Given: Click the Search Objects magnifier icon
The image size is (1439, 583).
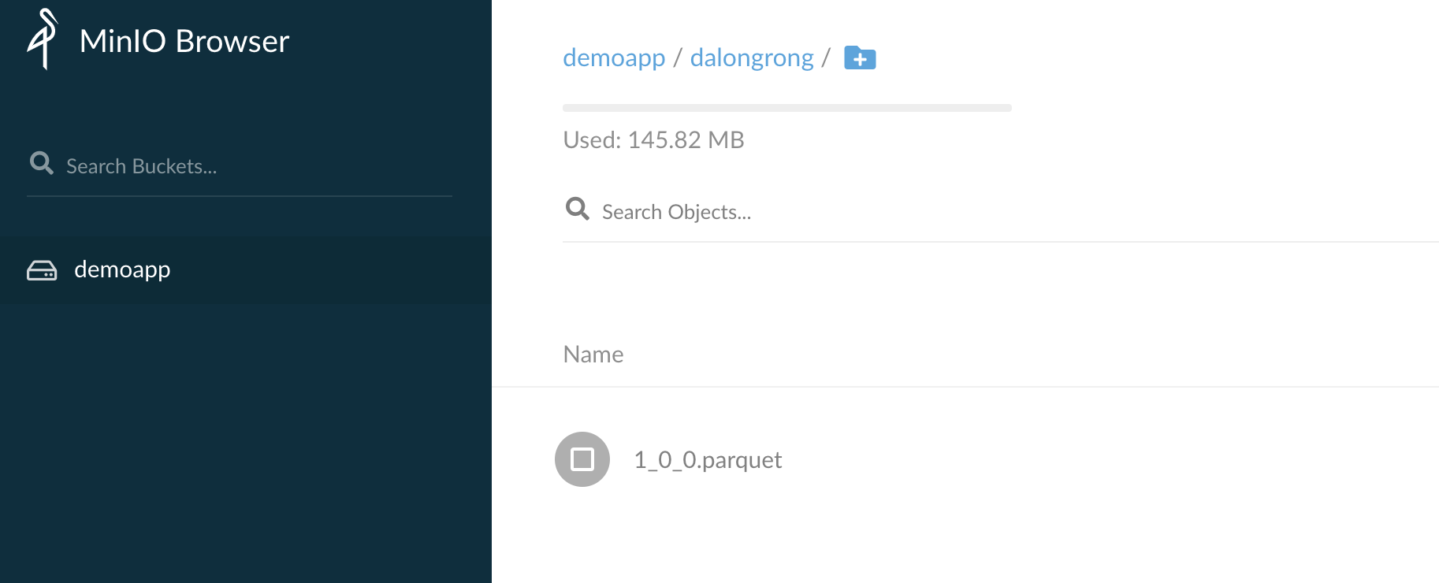Looking at the screenshot, I should (578, 209).
